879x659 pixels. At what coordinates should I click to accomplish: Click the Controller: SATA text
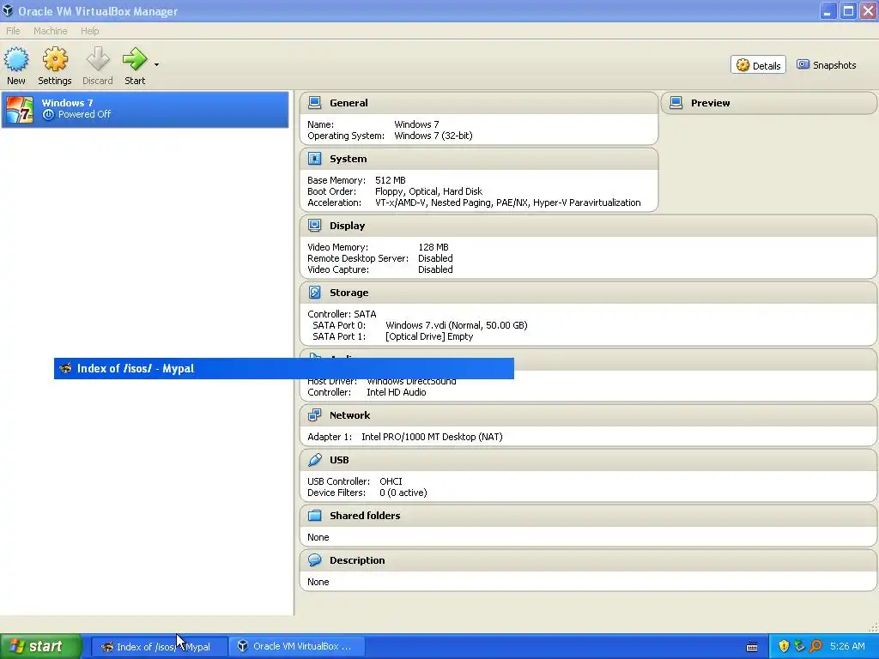342,314
